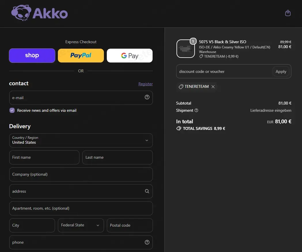The image size is (302, 252).
Task: Focus the Last name field
Action: click(117, 158)
